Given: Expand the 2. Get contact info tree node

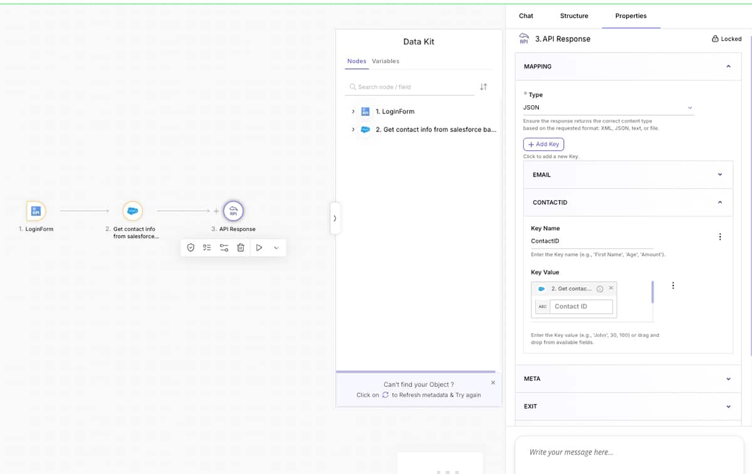Looking at the screenshot, I should pos(353,130).
